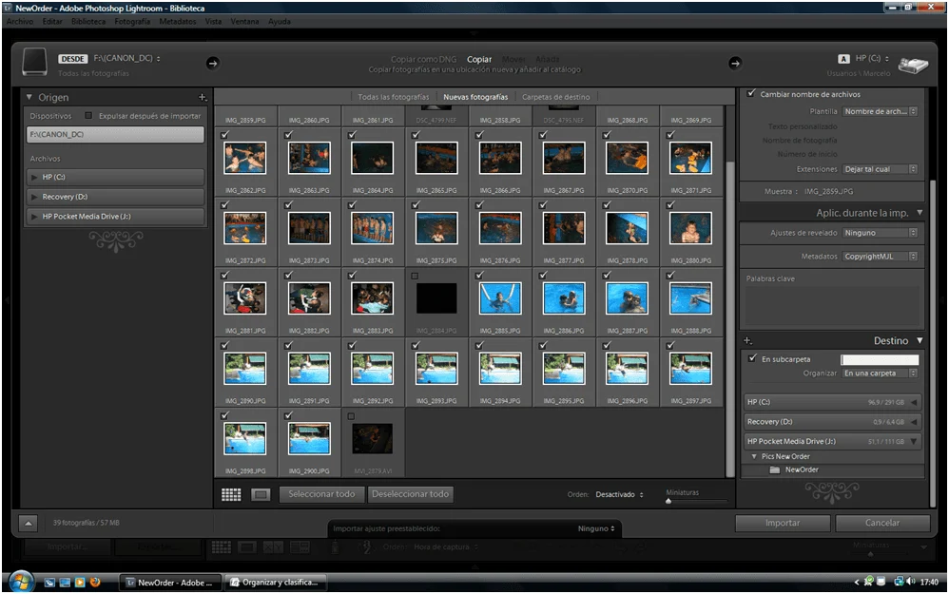This screenshot has height=594, width=949.
Task: Select the IMG_2862.JPG thumbnail
Action: pos(245,158)
